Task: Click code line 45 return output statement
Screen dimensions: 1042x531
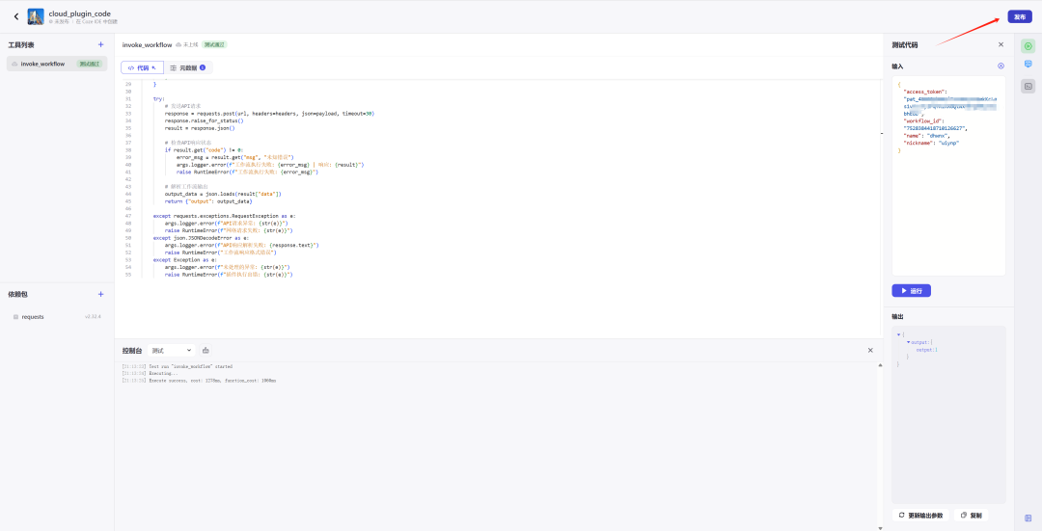Action: coord(208,201)
